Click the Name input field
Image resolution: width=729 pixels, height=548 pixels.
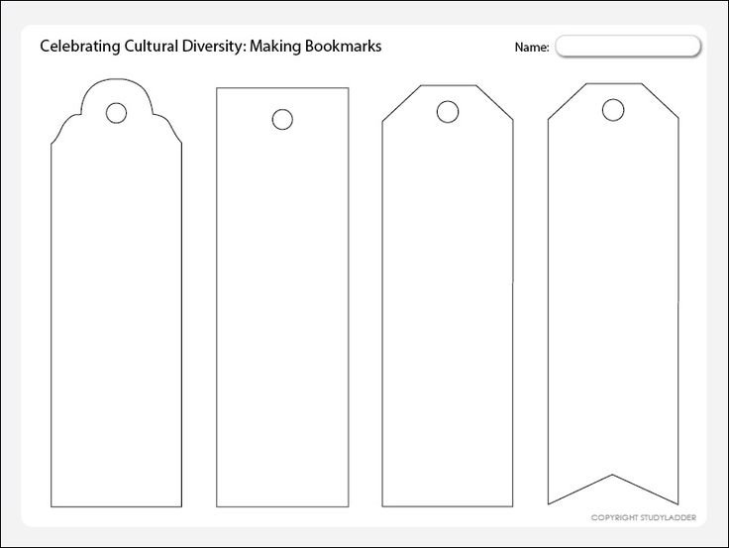pos(628,47)
